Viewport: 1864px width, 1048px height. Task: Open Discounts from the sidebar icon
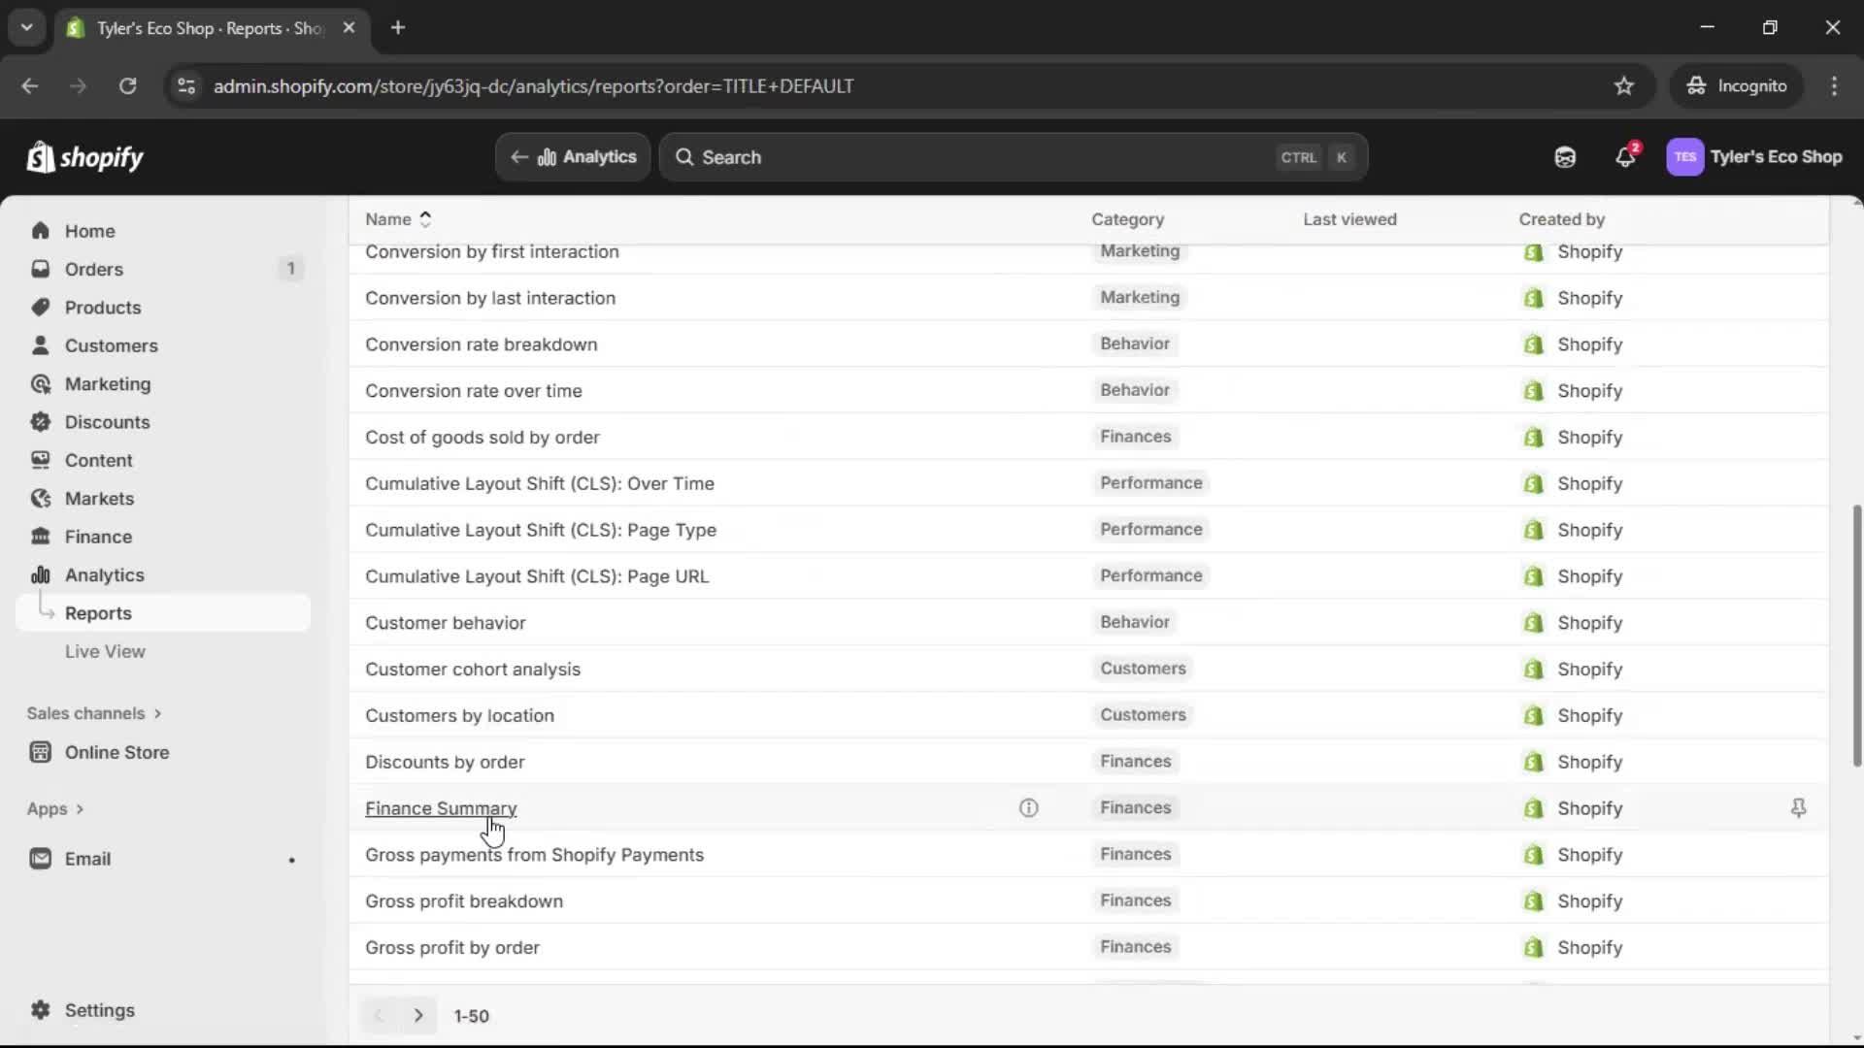pyautogui.click(x=40, y=422)
